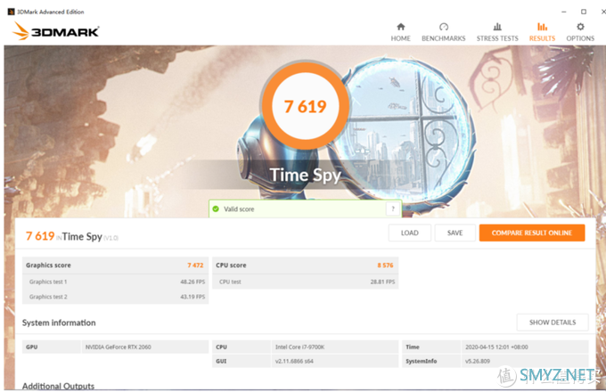Click the CPU score value 8 576
The height and width of the screenshot is (392, 606).
coord(385,265)
